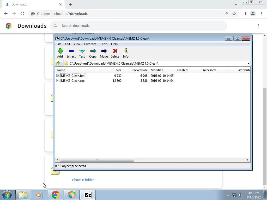267x200 pixels.
Task: Open the View menu in 7-Zip
Action: point(77,44)
